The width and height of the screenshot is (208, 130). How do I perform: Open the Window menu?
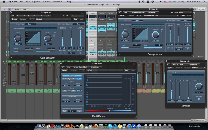click(x=47, y=2)
